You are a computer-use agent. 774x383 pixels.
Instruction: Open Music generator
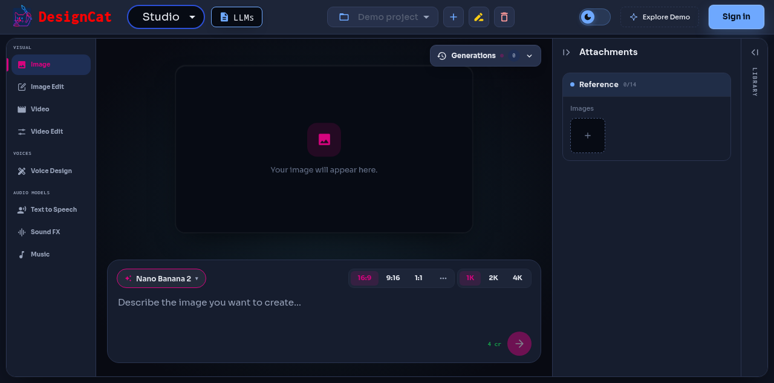tap(51, 255)
